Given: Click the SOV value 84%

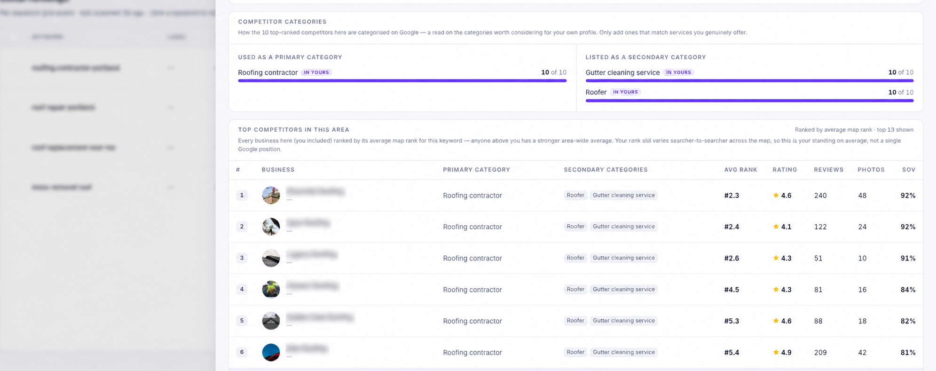Looking at the screenshot, I should click(x=908, y=290).
